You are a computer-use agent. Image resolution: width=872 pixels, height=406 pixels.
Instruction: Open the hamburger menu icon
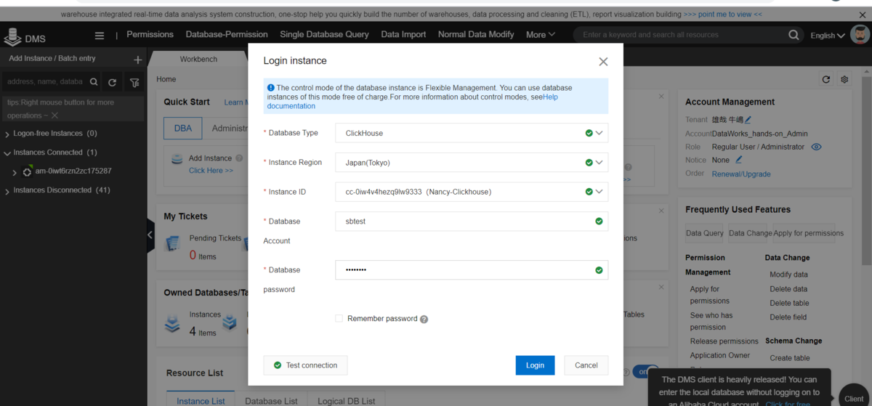click(x=100, y=35)
